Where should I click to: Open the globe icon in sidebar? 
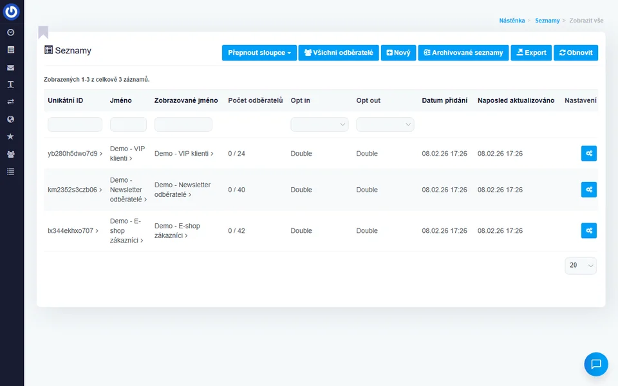(10, 119)
